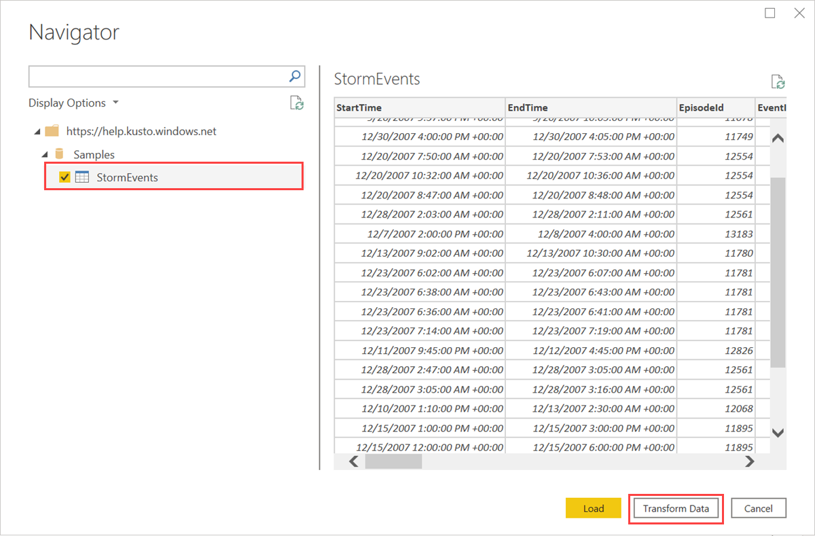Click the preview scroll up arrow
This screenshot has height=536, width=815.
[x=778, y=138]
